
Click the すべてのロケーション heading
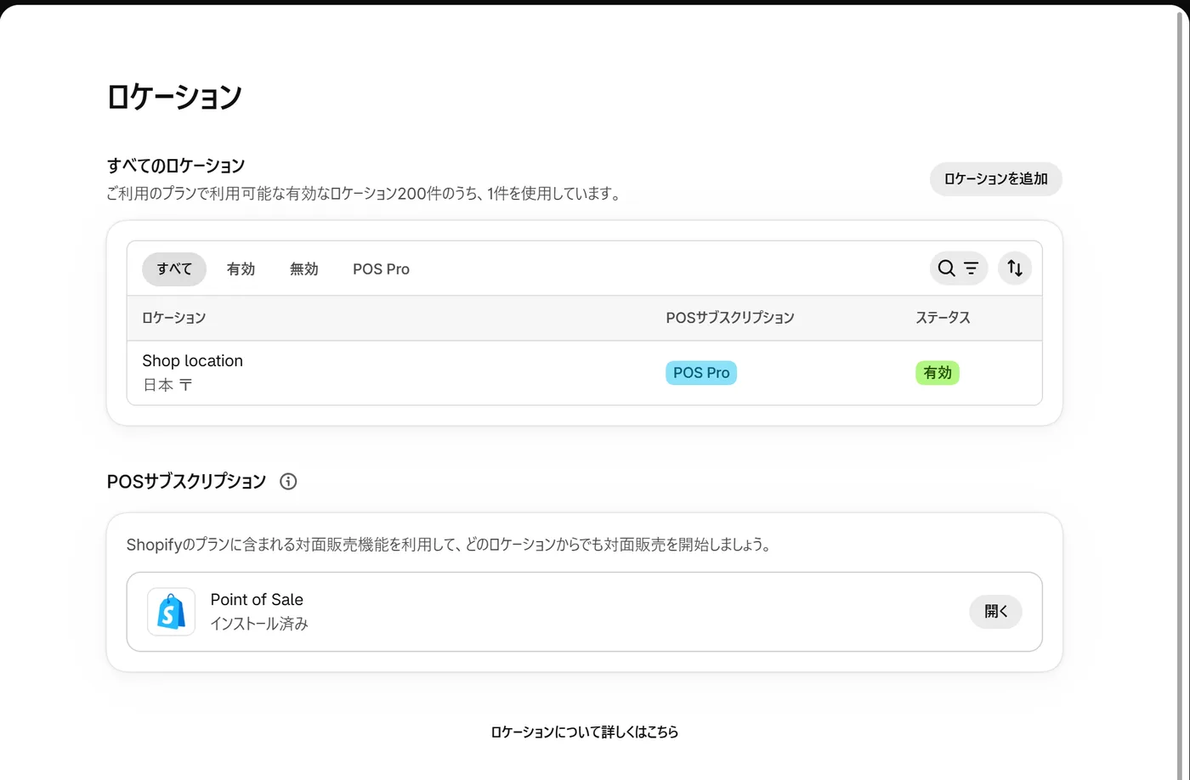pyautogui.click(x=176, y=166)
